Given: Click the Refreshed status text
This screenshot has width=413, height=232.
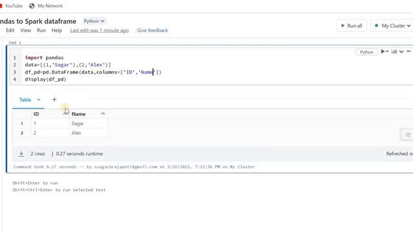Looking at the screenshot, I should (x=399, y=153).
